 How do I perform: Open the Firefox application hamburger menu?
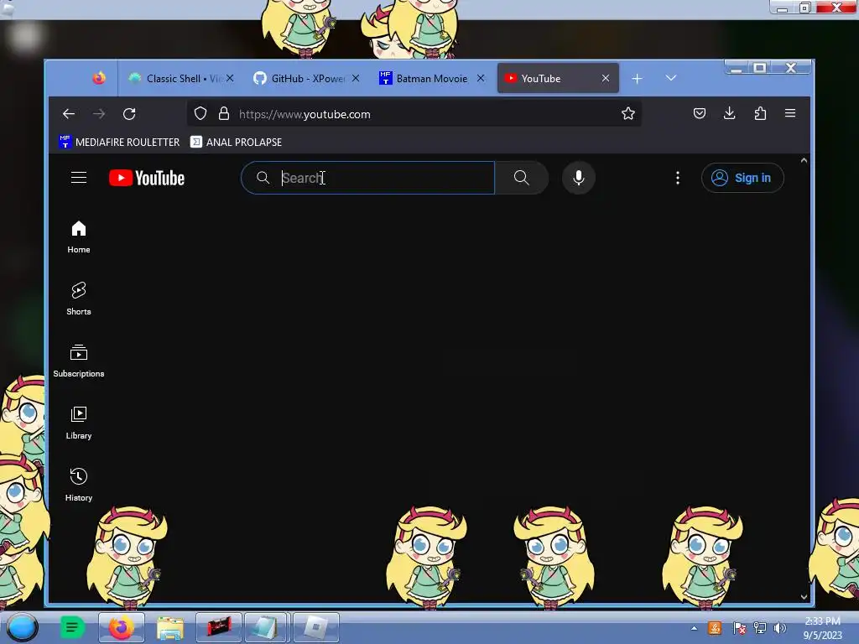tap(790, 113)
